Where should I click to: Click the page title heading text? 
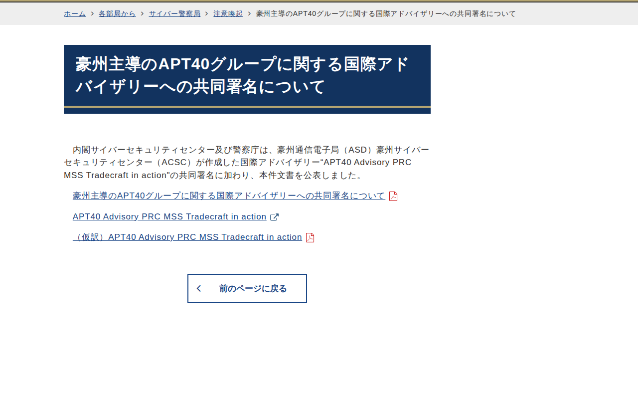[242, 75]
